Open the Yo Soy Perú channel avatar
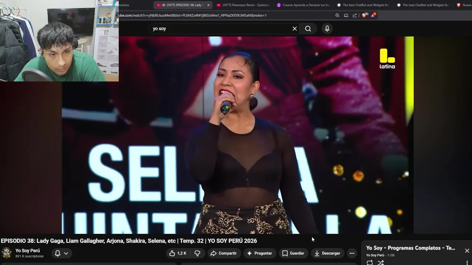 tap(6, 253)
